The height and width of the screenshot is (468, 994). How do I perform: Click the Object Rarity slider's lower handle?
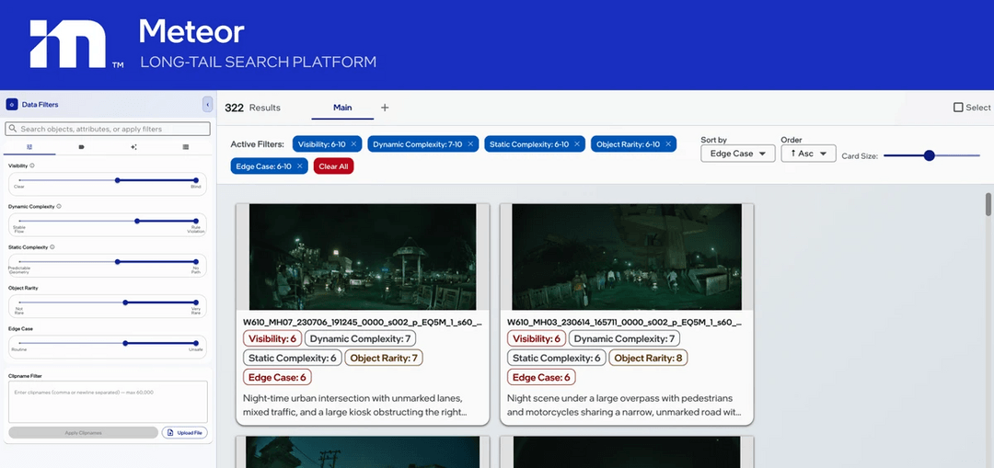(125, 302)
